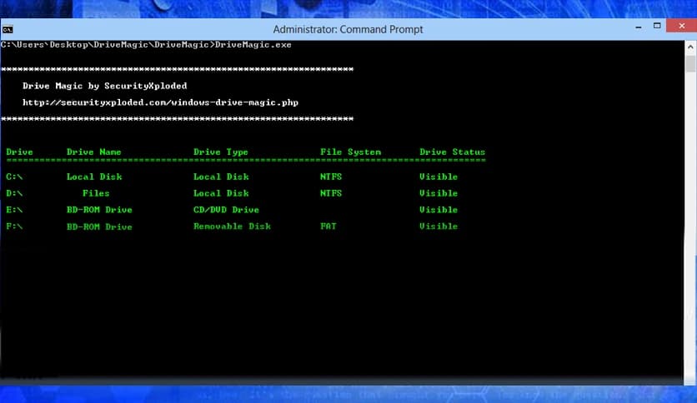
Task: Click the 'Drive Status' column header
Action: pyautogui.click(x=453, y=152)
